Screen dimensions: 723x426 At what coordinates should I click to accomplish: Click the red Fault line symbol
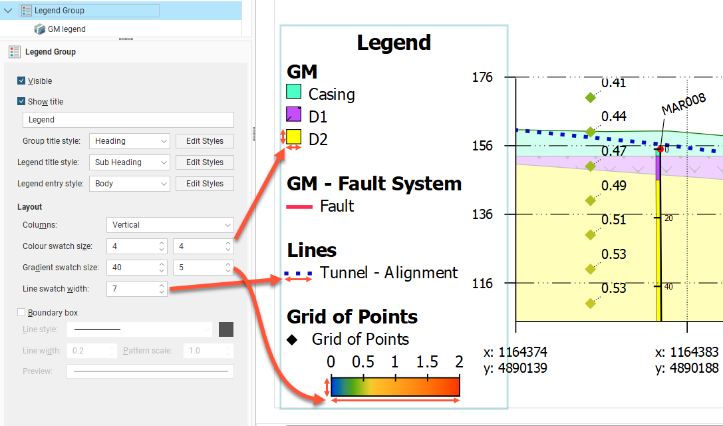coord(299,207)
